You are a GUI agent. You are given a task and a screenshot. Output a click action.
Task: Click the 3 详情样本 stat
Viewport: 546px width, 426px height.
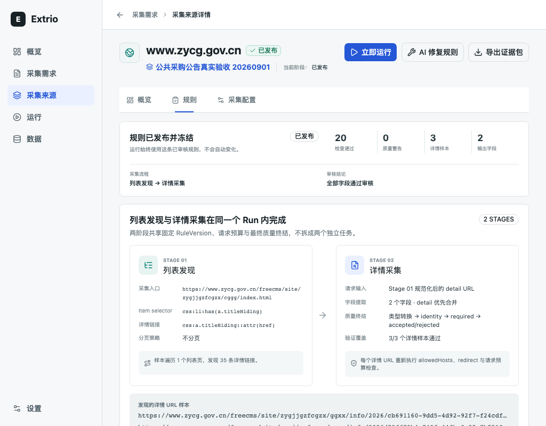[x=439, y=142]
